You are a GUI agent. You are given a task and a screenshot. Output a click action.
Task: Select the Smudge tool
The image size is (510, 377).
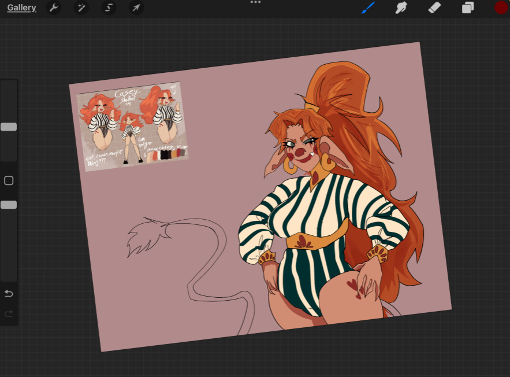coord(401,8)
